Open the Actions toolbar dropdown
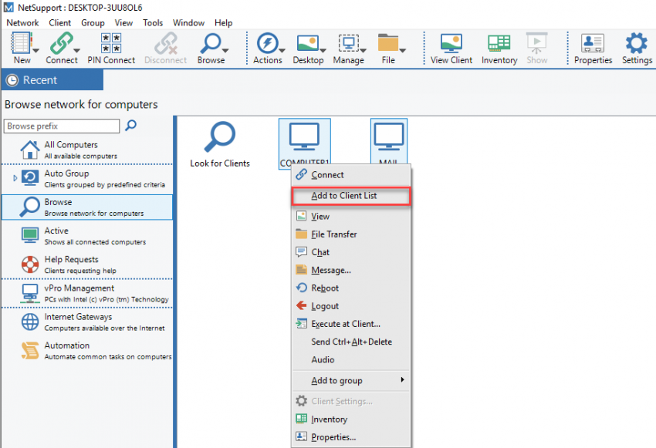 click(x=268, y=48)
